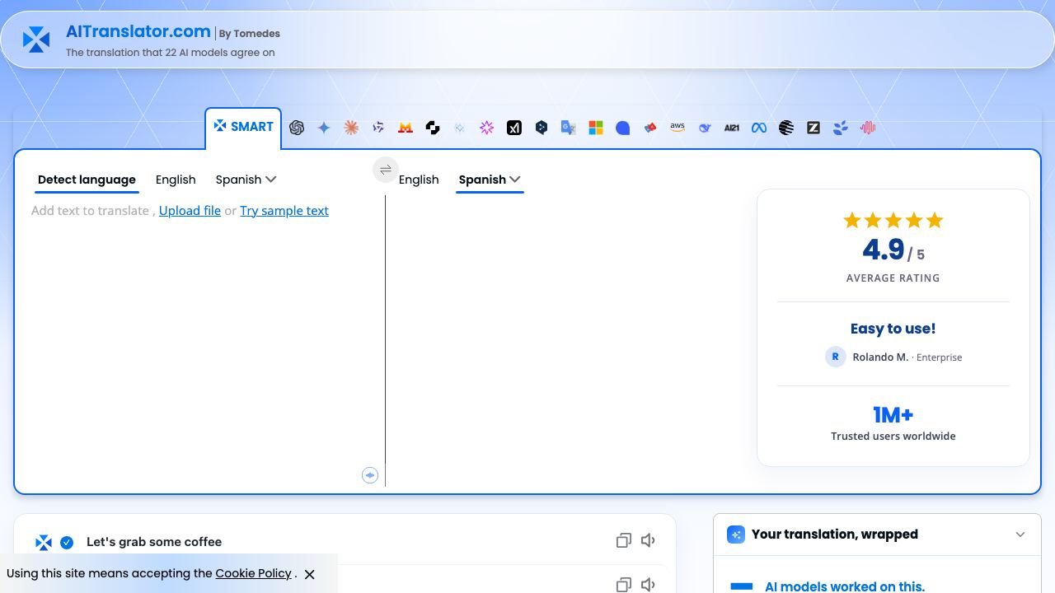Open the Cookie Policy link

pyautogui.click(x=254, y=573)
